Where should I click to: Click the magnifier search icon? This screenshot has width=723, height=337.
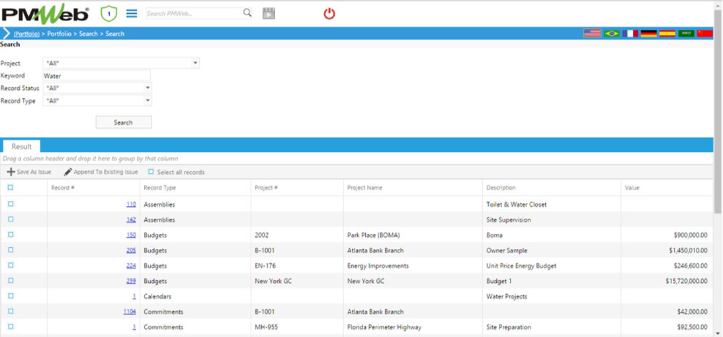tap(247, 13)
